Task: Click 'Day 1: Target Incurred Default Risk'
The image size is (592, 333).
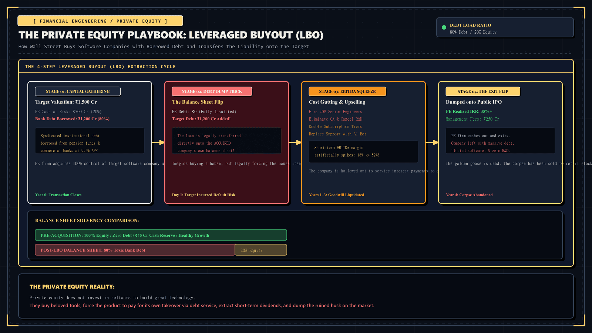Action: (203, 195)
